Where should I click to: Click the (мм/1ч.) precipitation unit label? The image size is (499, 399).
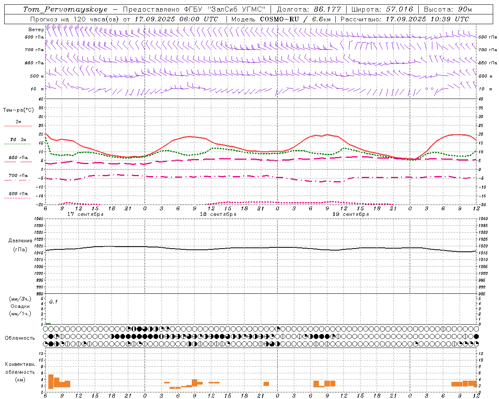(x=20, y=314)
